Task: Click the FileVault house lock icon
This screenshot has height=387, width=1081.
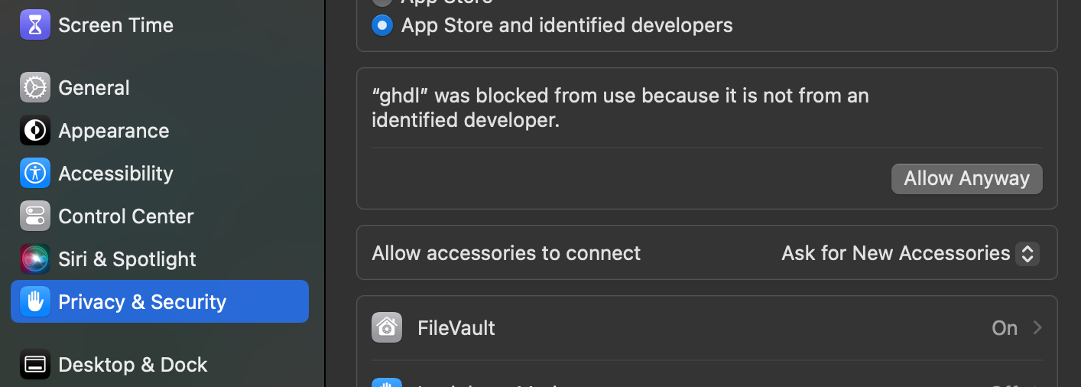Action: pyautogui.click(x=387, y=328)
